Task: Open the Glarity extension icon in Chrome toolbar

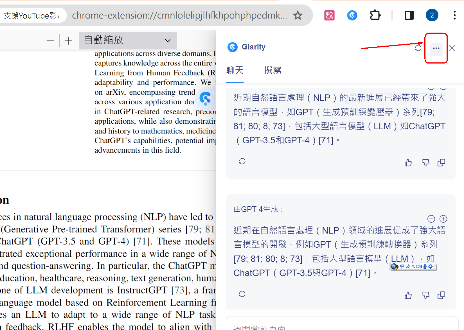Action: (352, 15)
